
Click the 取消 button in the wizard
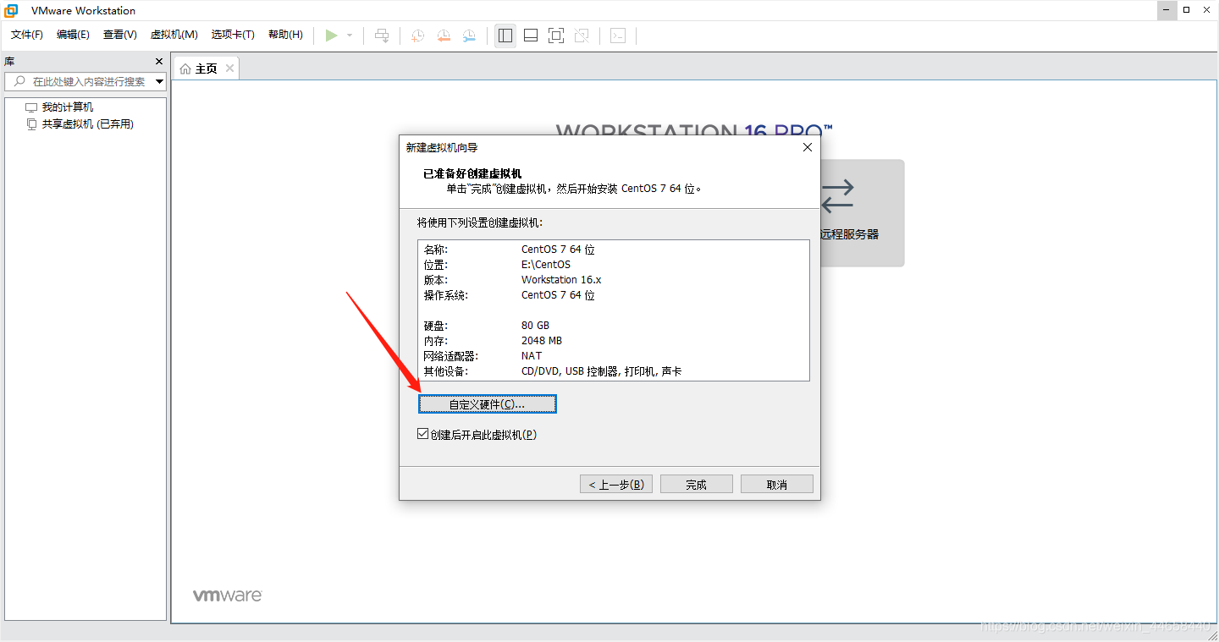(777, 484)
